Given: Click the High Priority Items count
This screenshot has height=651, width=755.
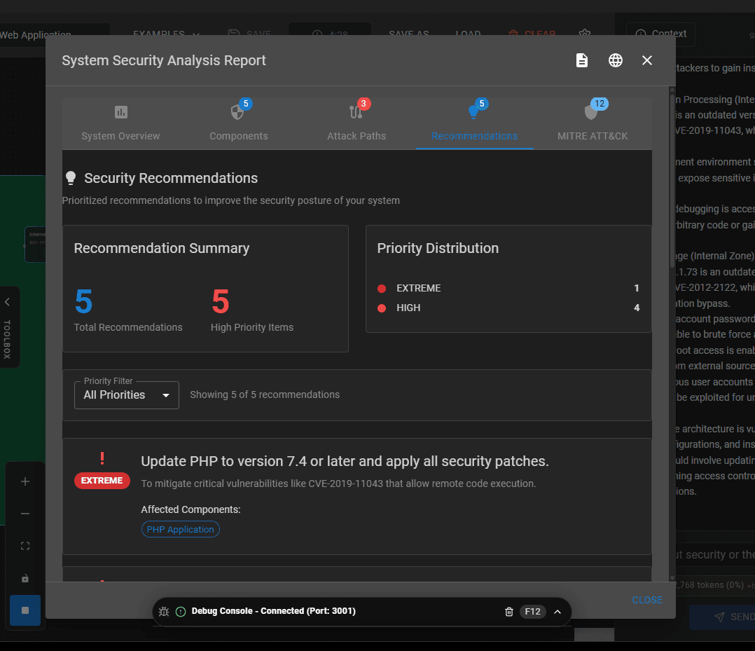Looking at the screenshot, I should tap(221, 301).
